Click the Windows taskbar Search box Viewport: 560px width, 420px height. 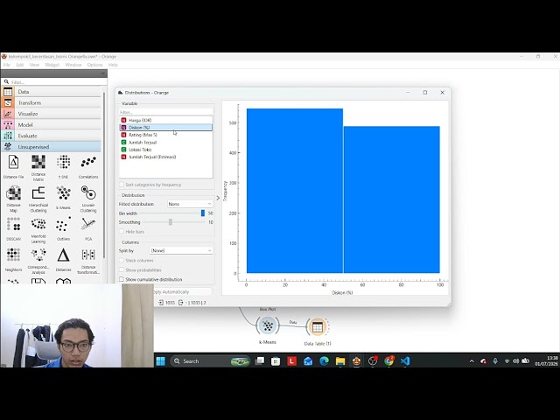[210, 361]
